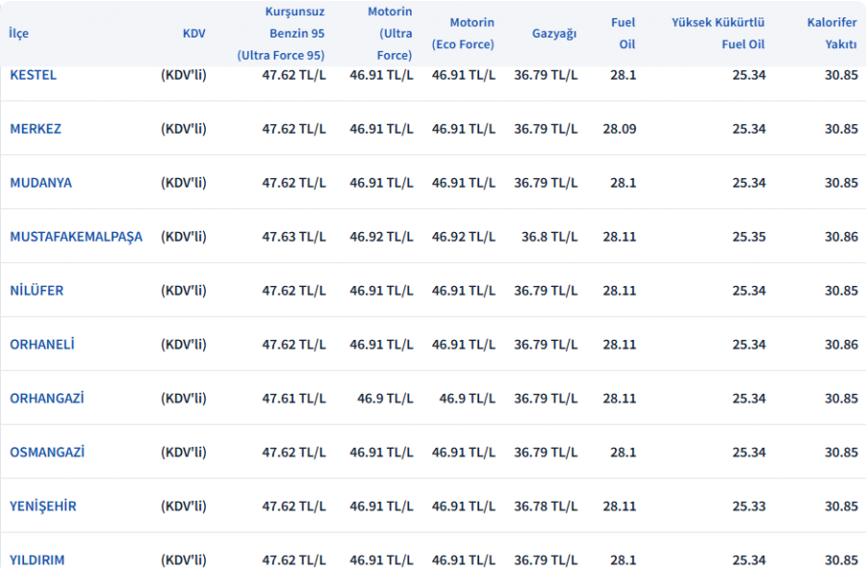Open the KESTEL district link
Viewport: 866px width, 572px height.
click(x=33, y=75)
